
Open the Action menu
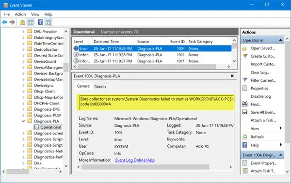pyautogui.click(x=20, y=14)
